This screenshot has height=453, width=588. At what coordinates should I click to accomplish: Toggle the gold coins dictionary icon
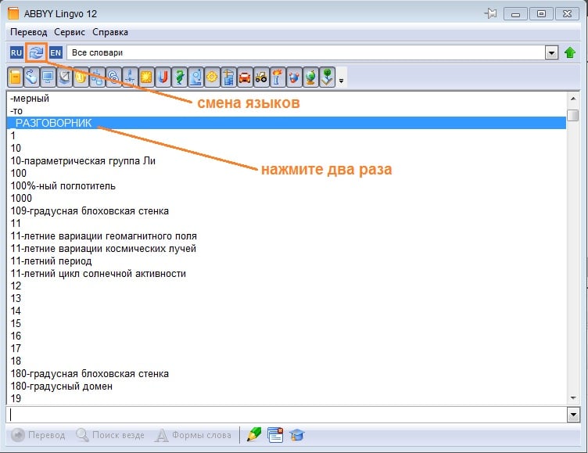pos(81,77)
